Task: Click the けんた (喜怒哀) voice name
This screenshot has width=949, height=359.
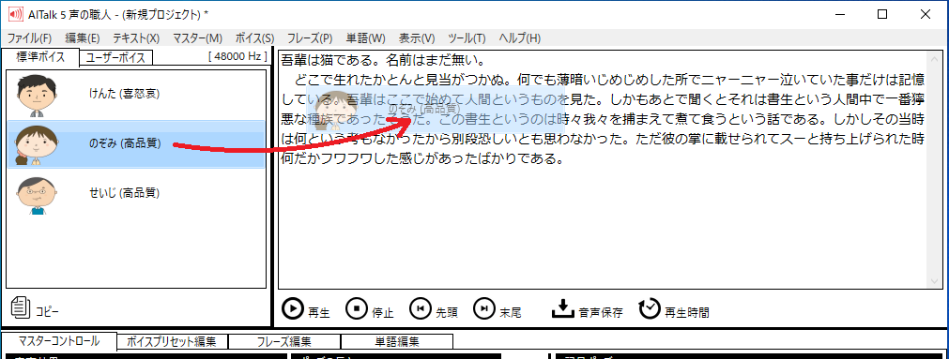Action: [x=125, y=93]
